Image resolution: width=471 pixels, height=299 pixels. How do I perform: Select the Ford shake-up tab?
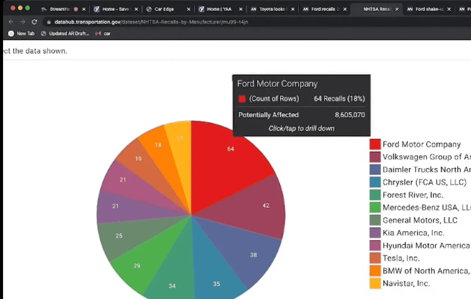click(429, 9)
